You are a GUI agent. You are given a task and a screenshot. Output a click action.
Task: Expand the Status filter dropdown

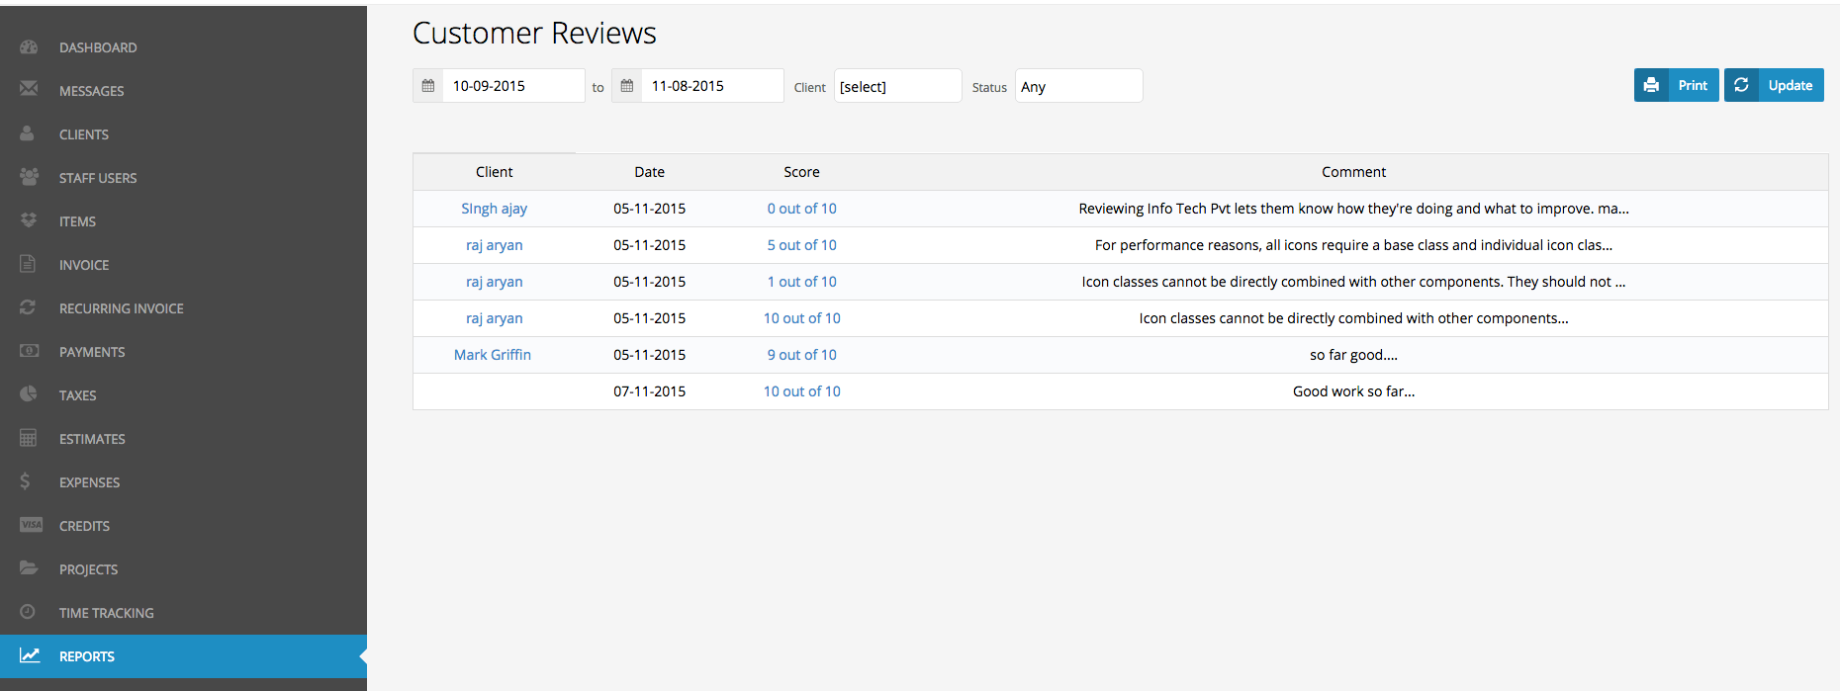click(x=1078, y=86)
